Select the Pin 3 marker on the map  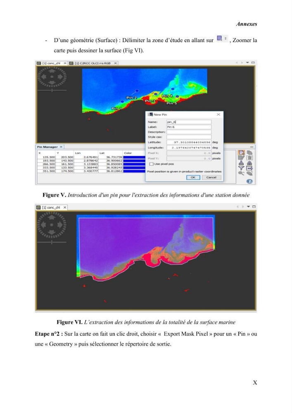156,94
